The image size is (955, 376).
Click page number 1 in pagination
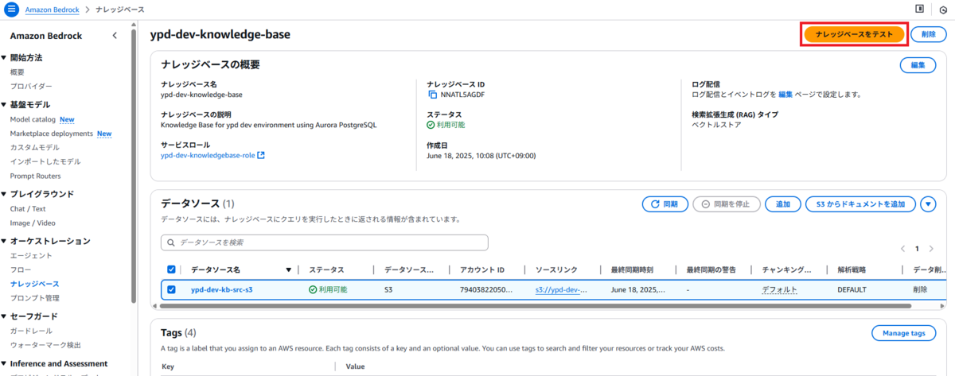tap(918, 248)
